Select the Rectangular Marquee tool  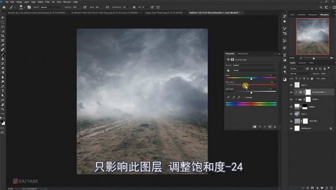2,22
